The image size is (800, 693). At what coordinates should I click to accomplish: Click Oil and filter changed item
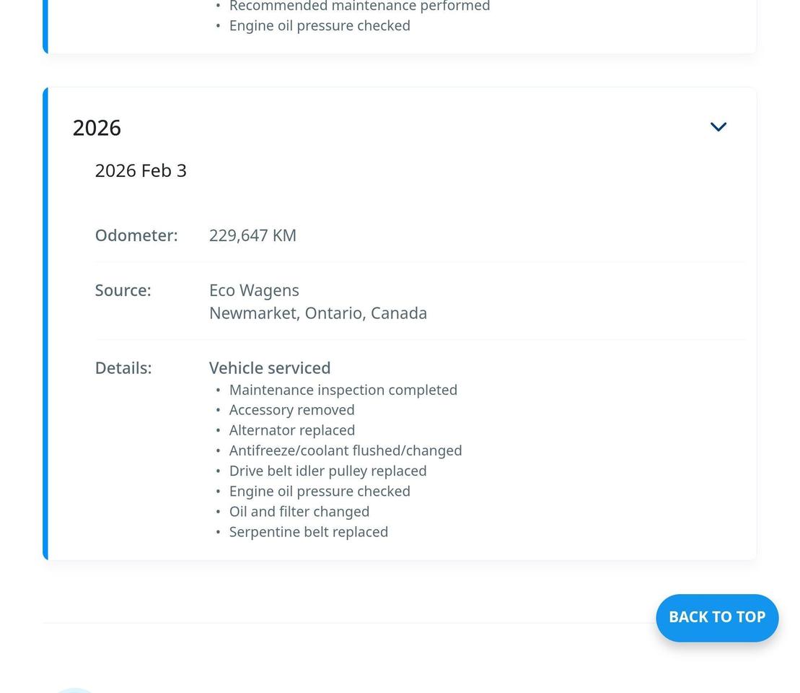299,511
